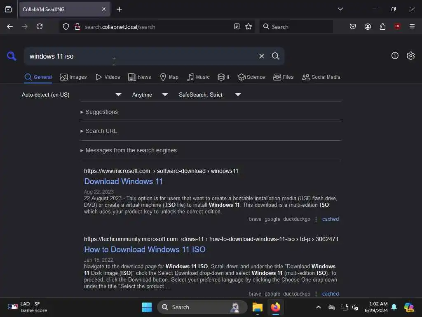Switch to the Map category

[169, 77]
